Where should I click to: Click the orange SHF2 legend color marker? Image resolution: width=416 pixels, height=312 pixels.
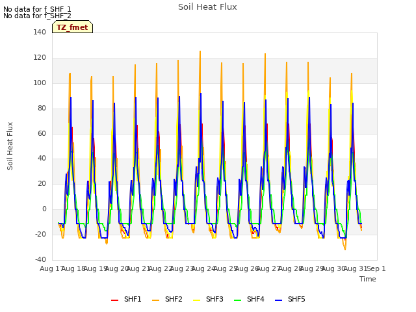(x=156, y=300)
